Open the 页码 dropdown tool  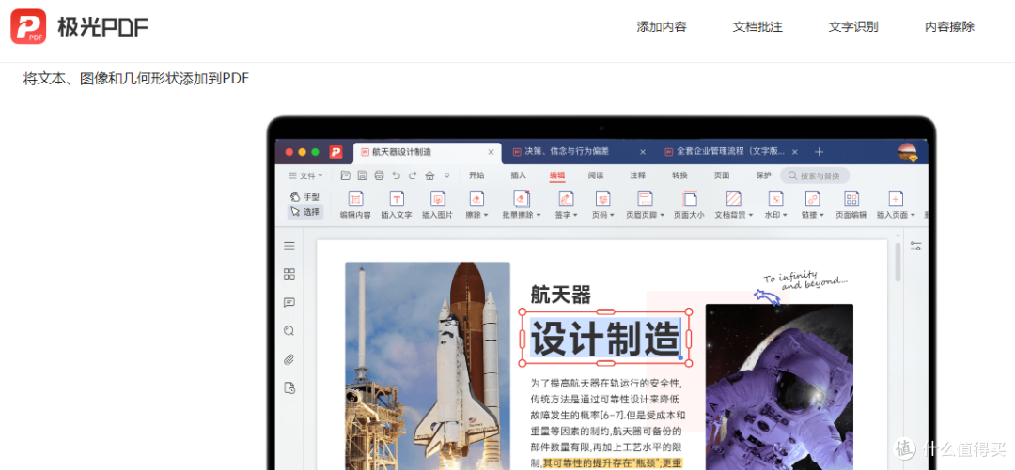point(603,205)
